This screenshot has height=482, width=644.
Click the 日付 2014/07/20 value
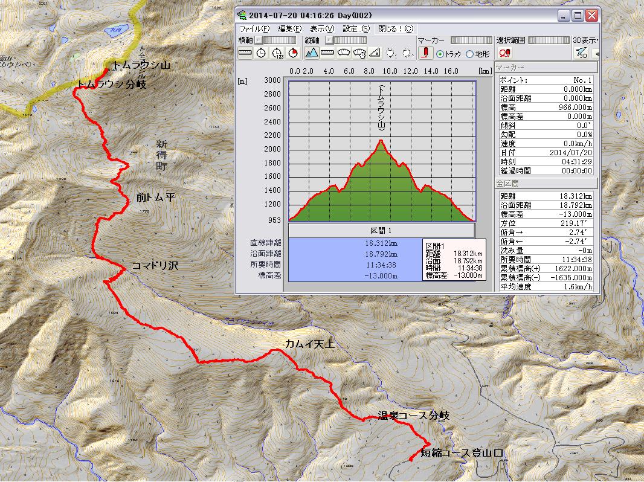pyautogui.click(x=571, y=152)
